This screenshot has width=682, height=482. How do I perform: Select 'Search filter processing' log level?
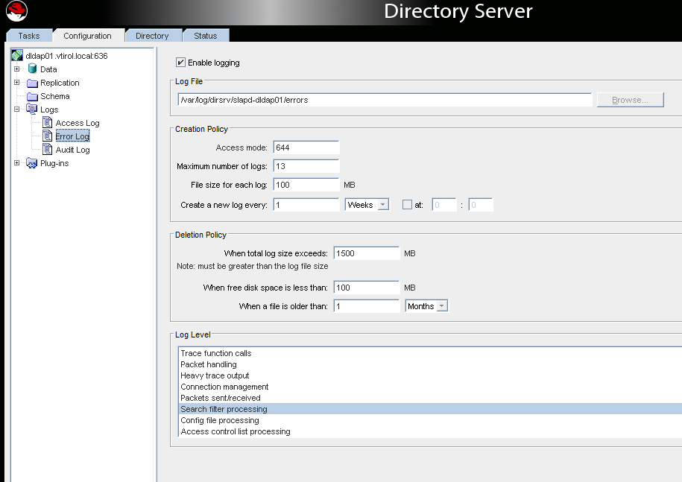click(430, 409)
